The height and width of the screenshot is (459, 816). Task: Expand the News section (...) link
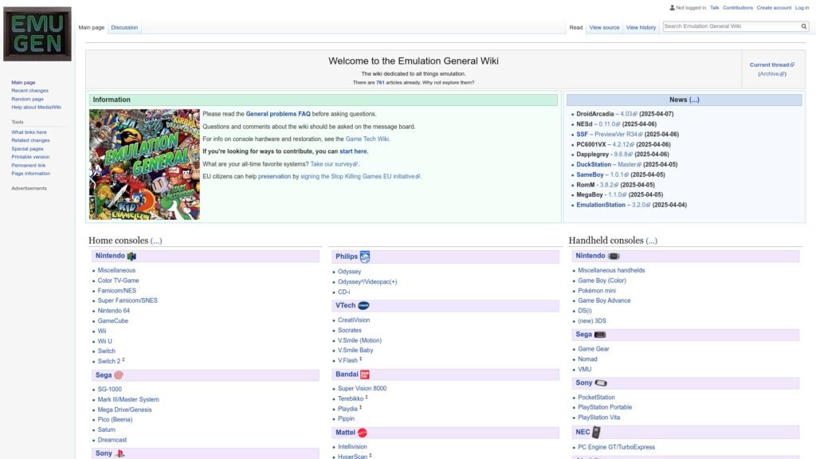click(694, 100)
